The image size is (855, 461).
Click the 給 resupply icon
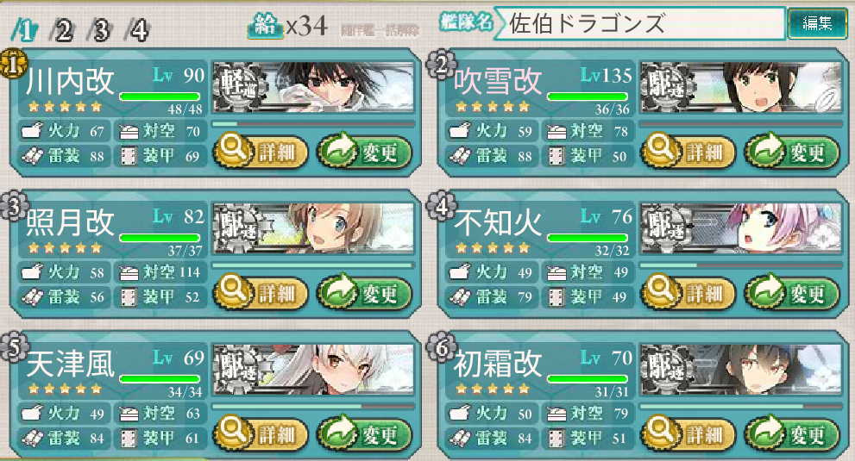[265, 25]
